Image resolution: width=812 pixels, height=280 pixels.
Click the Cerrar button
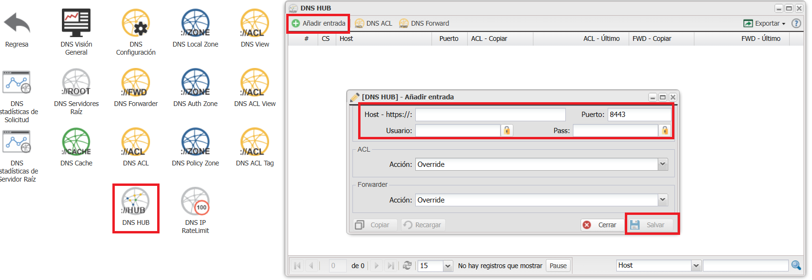point(601,225)
